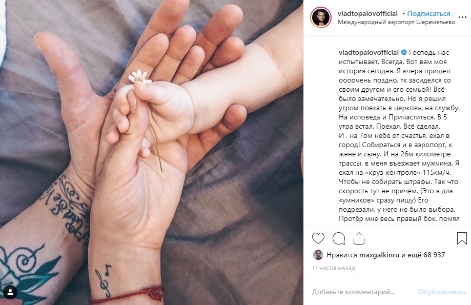
Task: Click the post photo of hands
Action: point(152,152)
